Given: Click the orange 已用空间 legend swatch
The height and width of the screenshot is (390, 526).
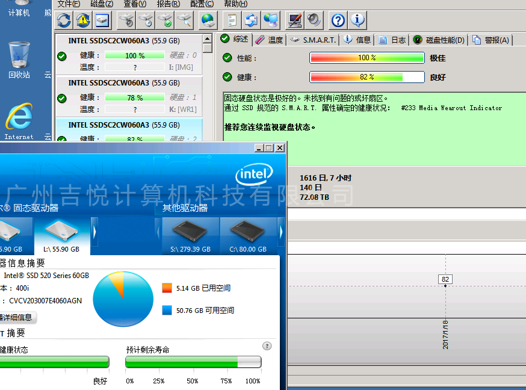Looking at the screenshot, I should 167,288.
